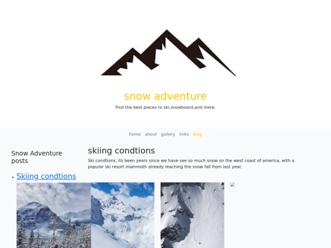Open the home nav link
Image resolution: width=331 pixels, height=248 pixels.
(135, 134)
